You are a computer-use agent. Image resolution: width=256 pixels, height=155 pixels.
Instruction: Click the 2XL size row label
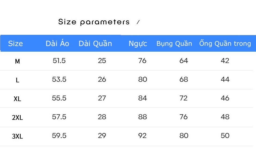17,118
